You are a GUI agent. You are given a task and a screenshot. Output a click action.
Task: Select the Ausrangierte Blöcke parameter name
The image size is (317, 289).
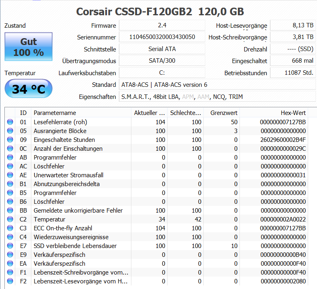[60, 131]
